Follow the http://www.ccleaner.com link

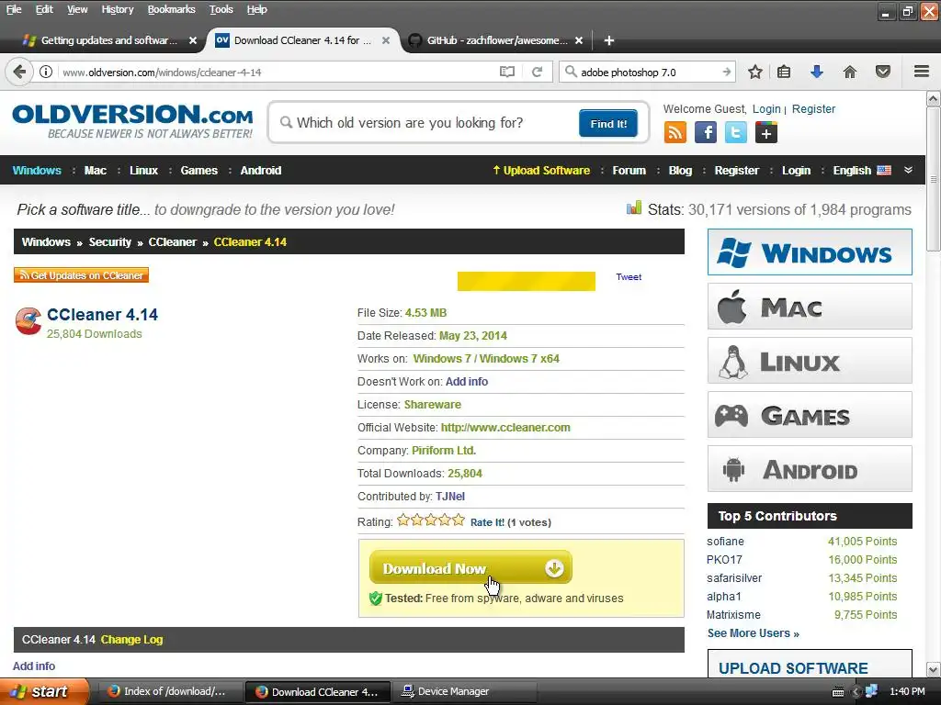(505, 428)
